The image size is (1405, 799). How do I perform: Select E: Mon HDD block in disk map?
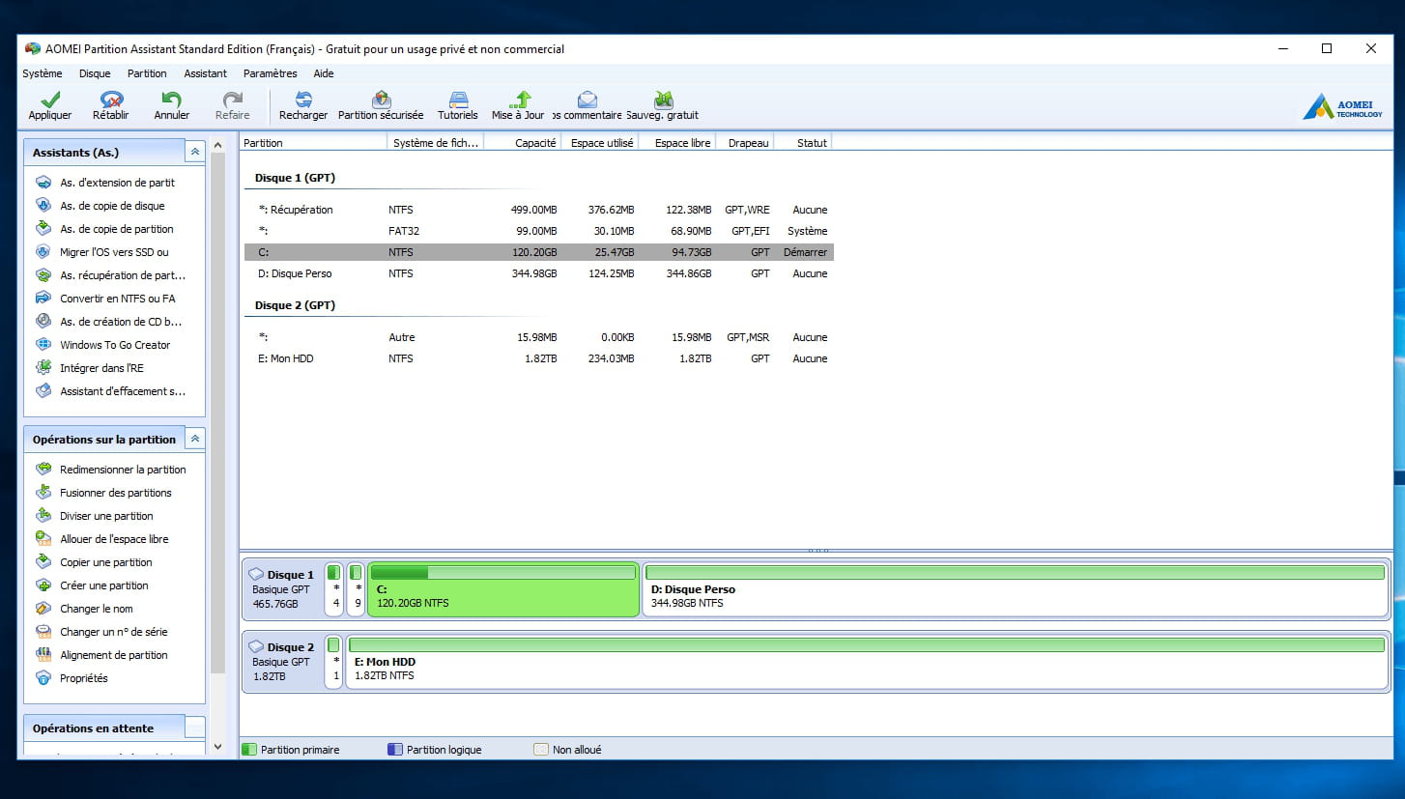(867, 662)
